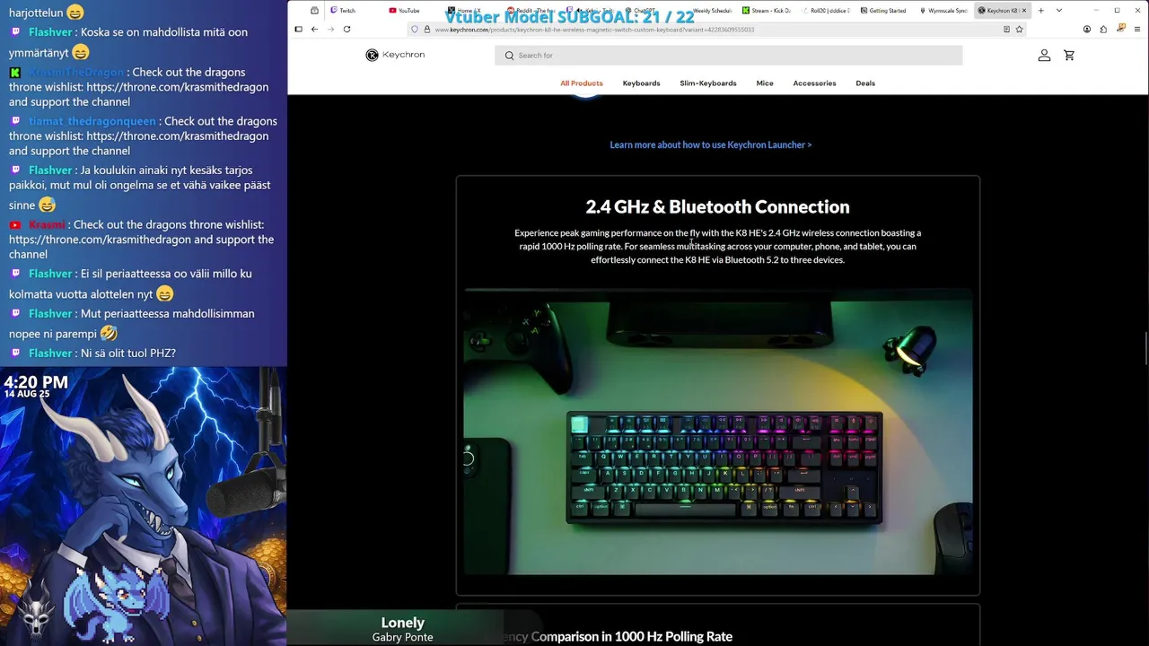Expand the list all tabs chevron

pos(1059,10)
